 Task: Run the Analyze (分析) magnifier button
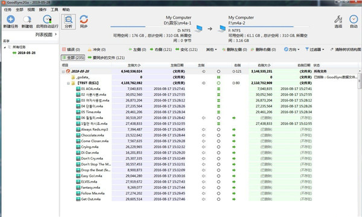click(68, 22)
